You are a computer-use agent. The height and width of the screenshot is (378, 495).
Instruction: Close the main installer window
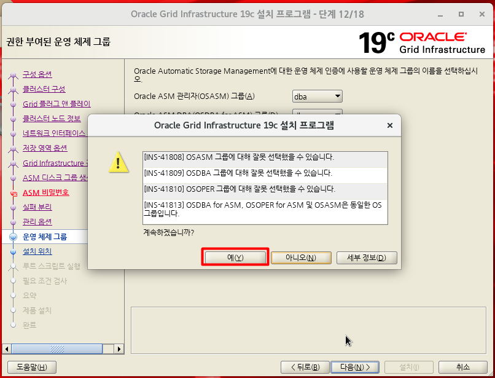coord(481,15)
